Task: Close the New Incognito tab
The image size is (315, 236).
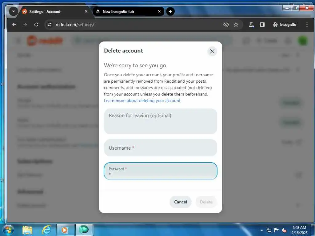Action: (x=159, y=11)
